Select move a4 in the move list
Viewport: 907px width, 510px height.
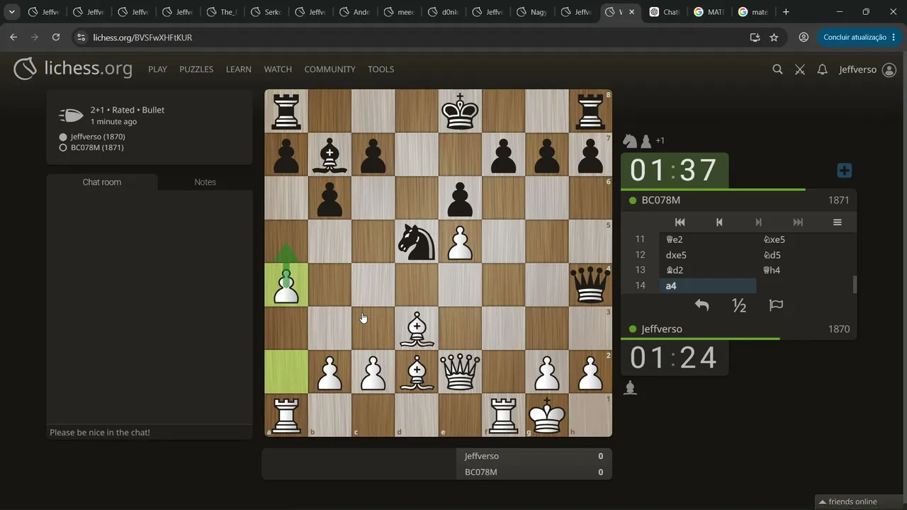coord(707,285)
